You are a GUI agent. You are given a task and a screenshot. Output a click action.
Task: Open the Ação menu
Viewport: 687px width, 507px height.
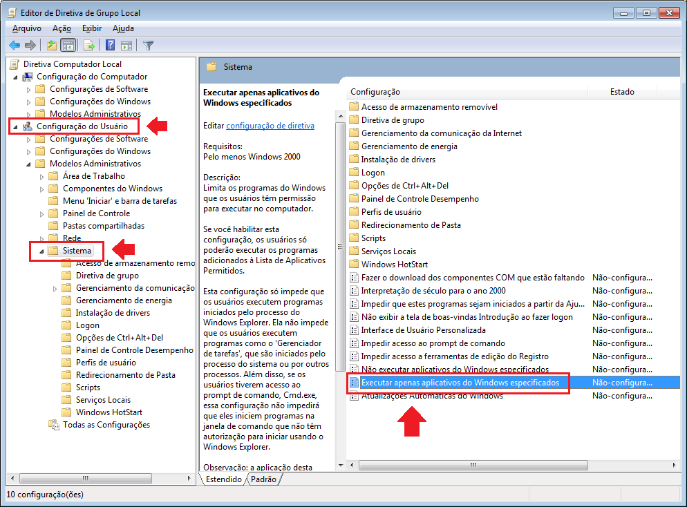pyautogui.click(x=62, y=28)
